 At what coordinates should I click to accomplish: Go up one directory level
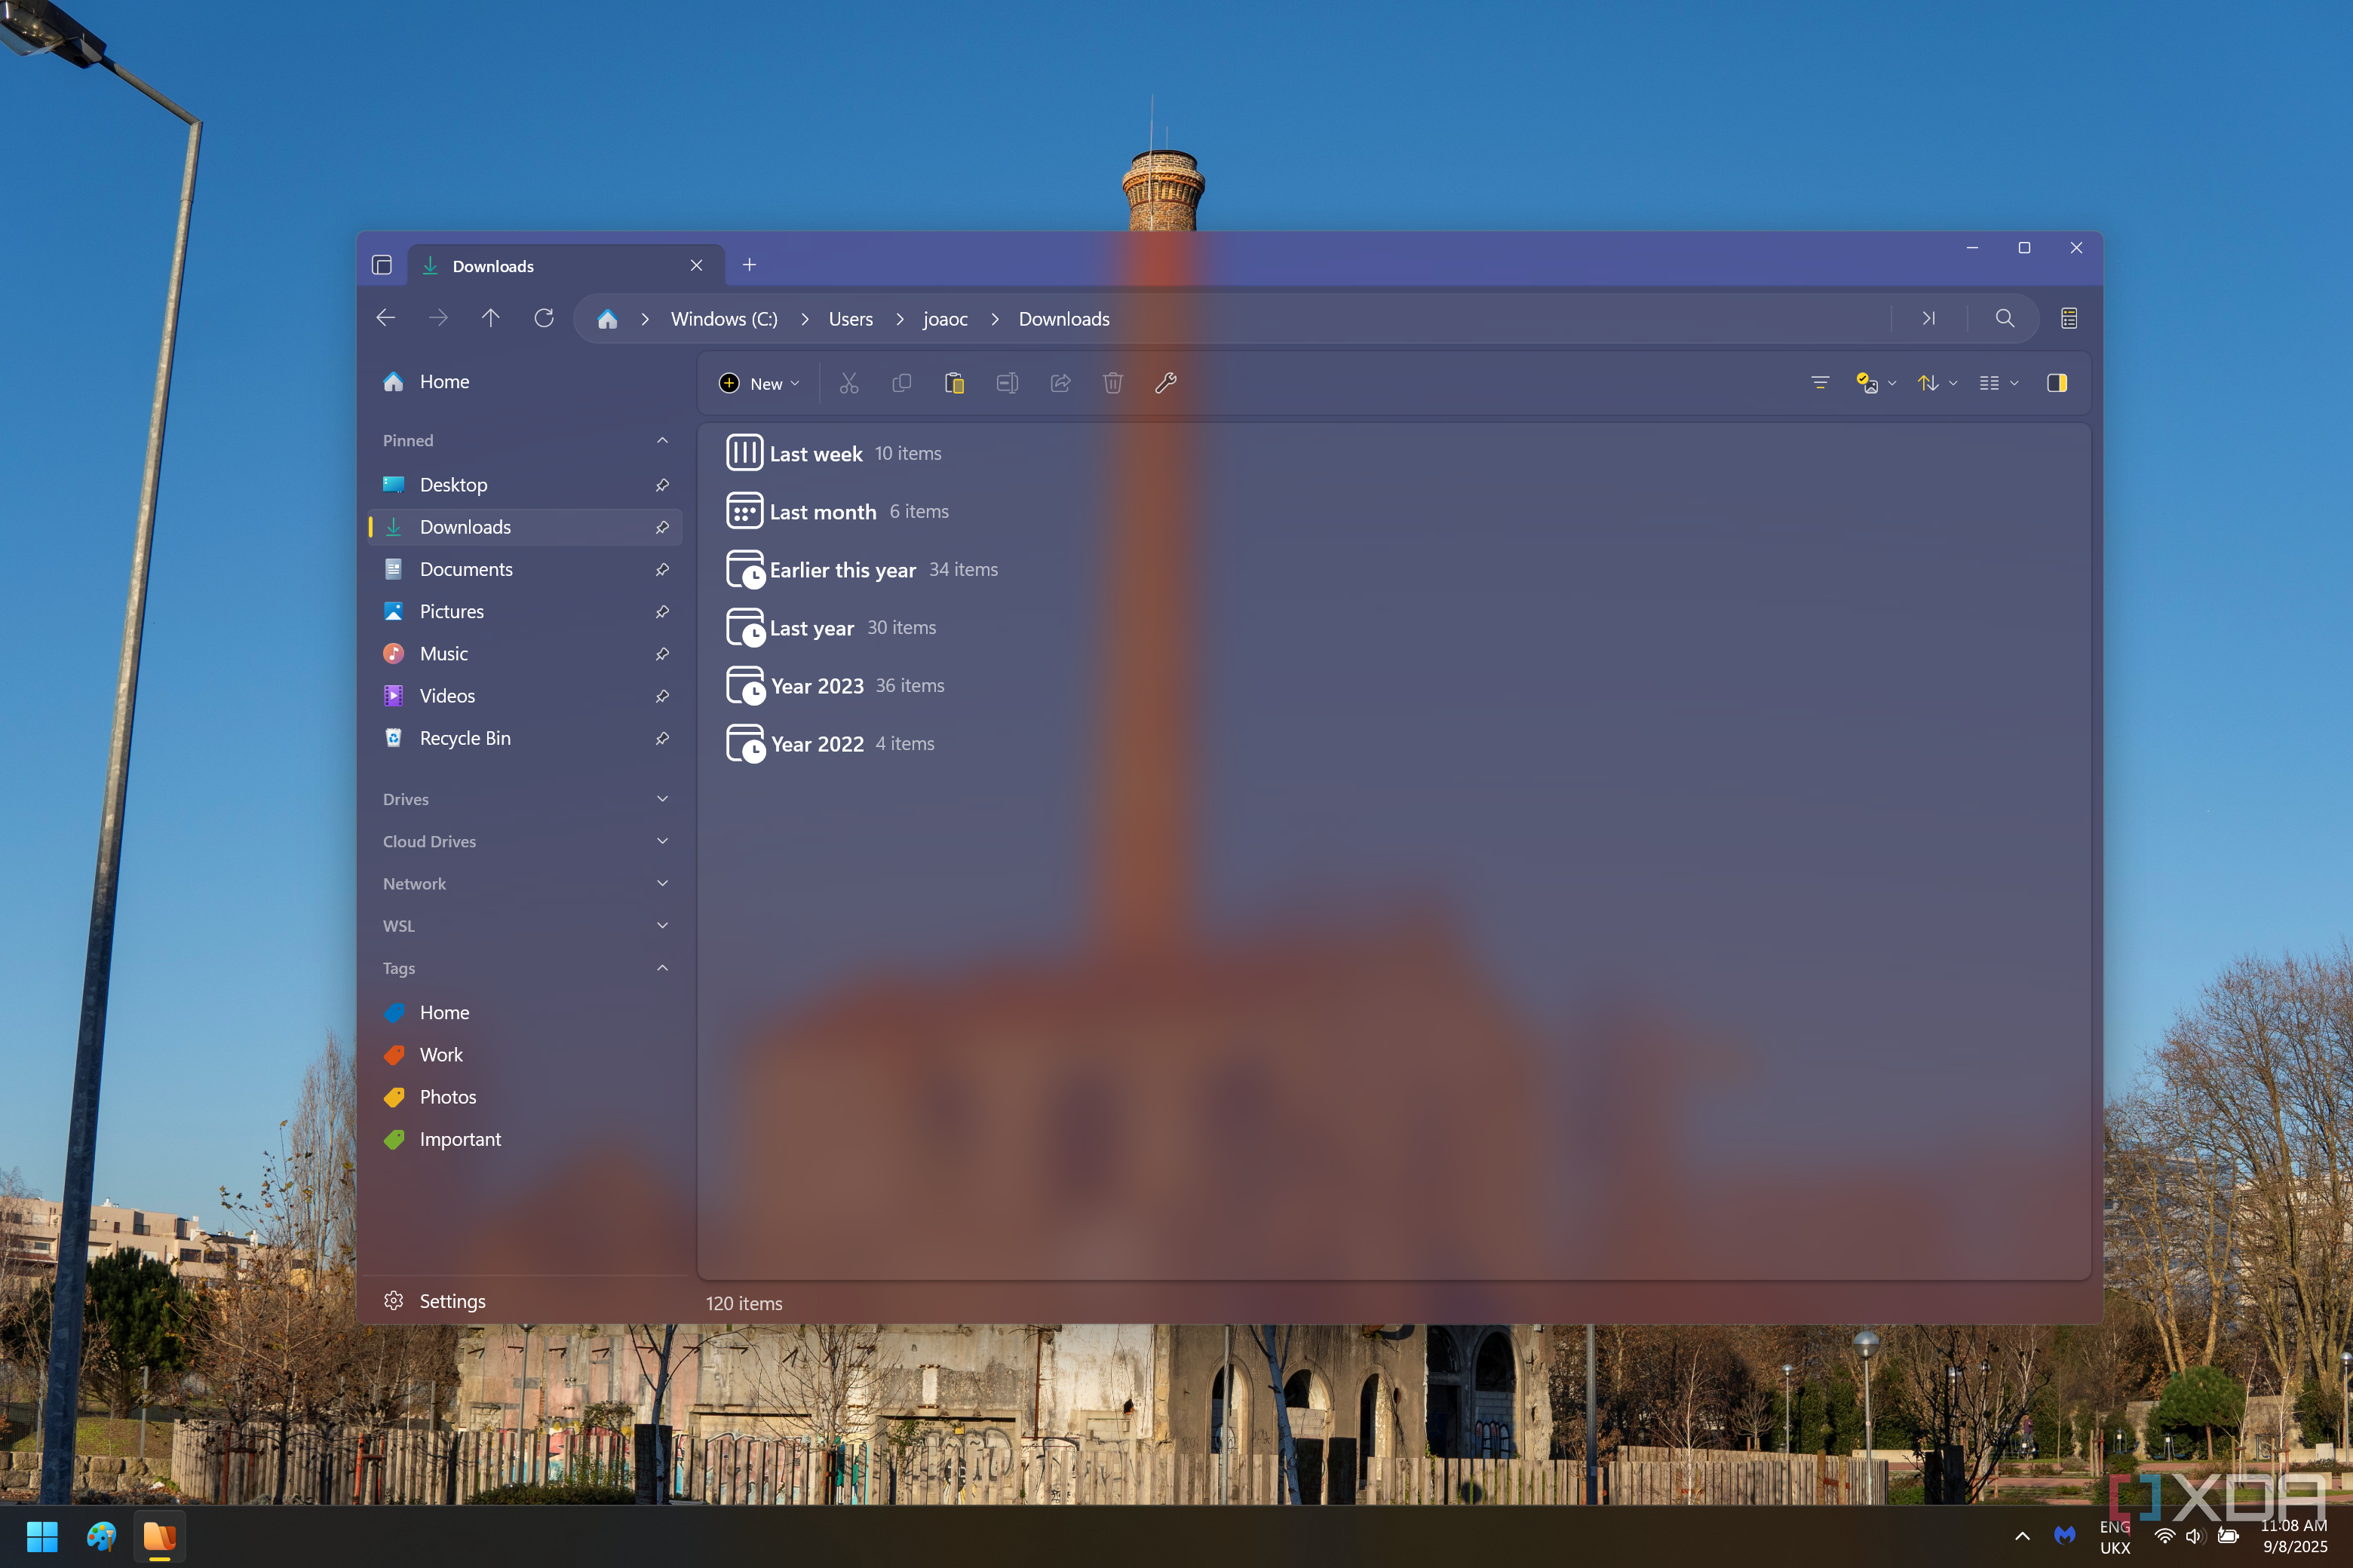[x=490, y=318]
